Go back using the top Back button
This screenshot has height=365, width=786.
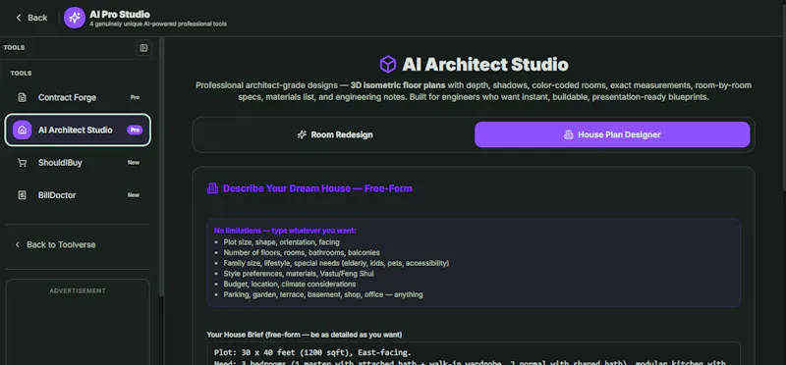[x=31, y=18]
